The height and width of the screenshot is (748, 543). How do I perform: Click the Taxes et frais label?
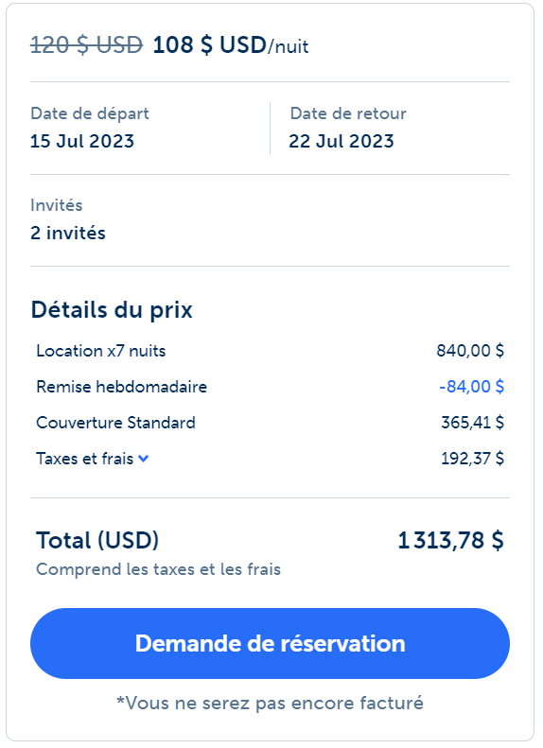85,459
